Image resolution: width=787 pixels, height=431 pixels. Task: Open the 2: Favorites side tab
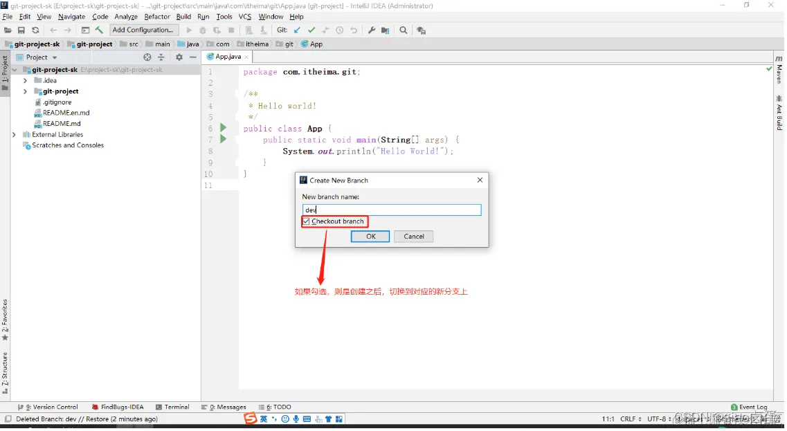click(x=5, y=320)
